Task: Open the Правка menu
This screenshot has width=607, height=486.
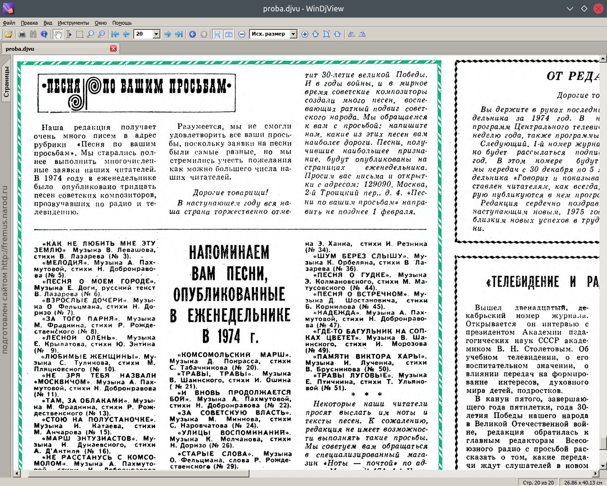Action: point(29,23)
